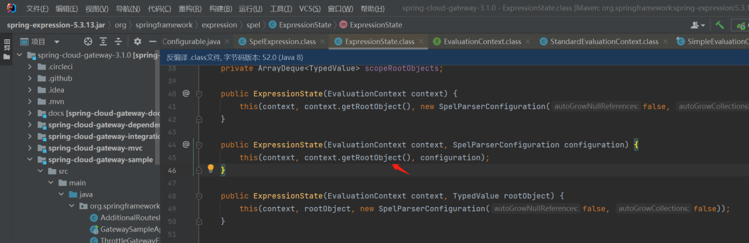Collapse the spring-cloud-gateway-sample module node
The image size is (749, 243).
click(x=30, y=160)
